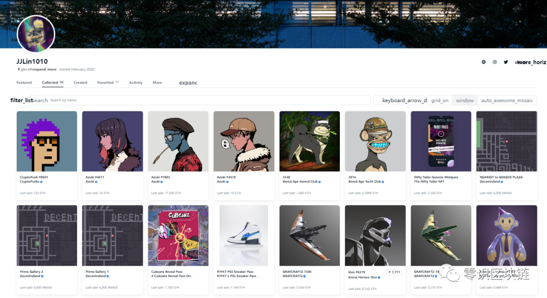This screenshot has height=298, width=547.
Task: Open Cubeanz Reveal Pass image
Action: [178, 236]
